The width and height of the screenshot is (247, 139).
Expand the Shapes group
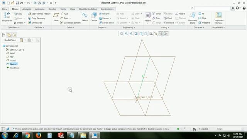pos(102,27)
